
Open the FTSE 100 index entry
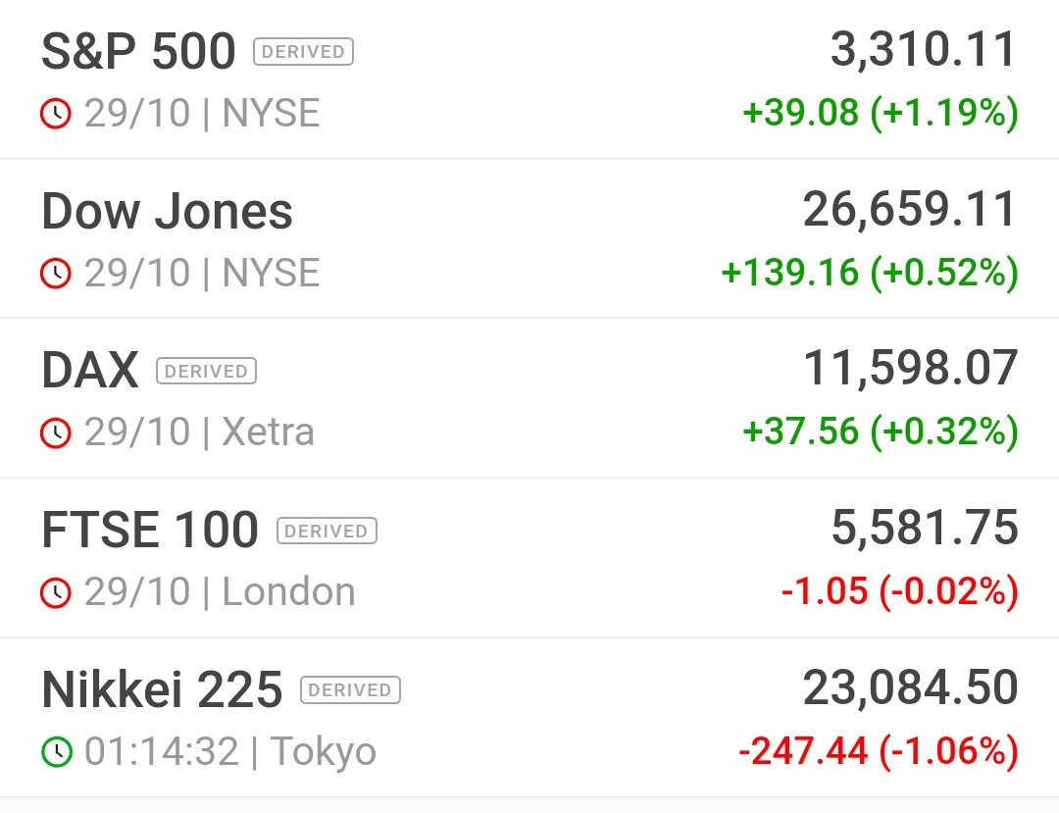click(529, 558)
